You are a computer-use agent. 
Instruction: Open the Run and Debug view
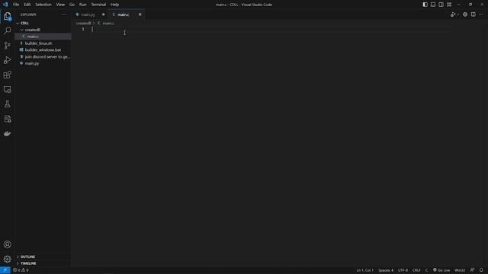7,60
